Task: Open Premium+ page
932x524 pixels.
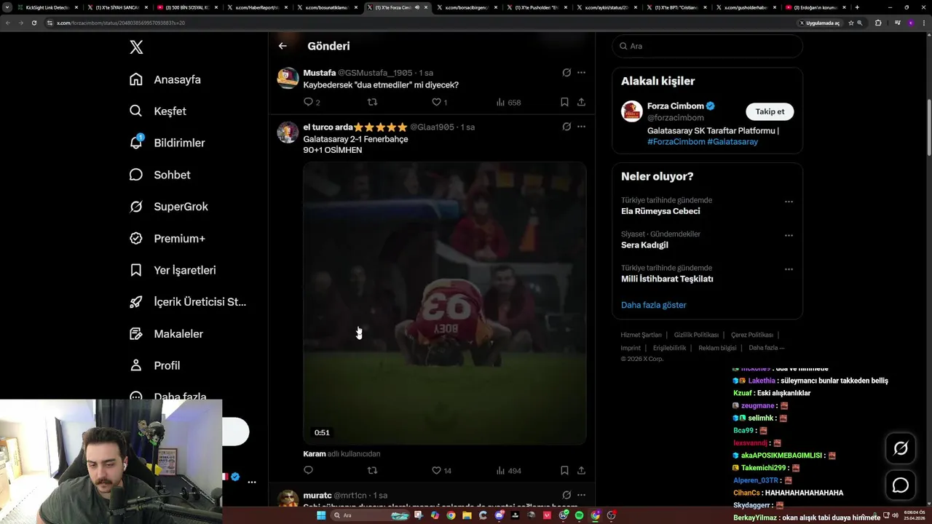Action: [x=167, y=238]
